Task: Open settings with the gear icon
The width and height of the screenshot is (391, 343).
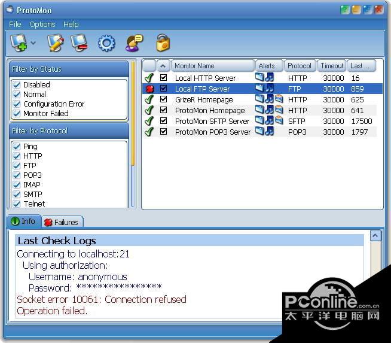Action: tap(106, 43)
